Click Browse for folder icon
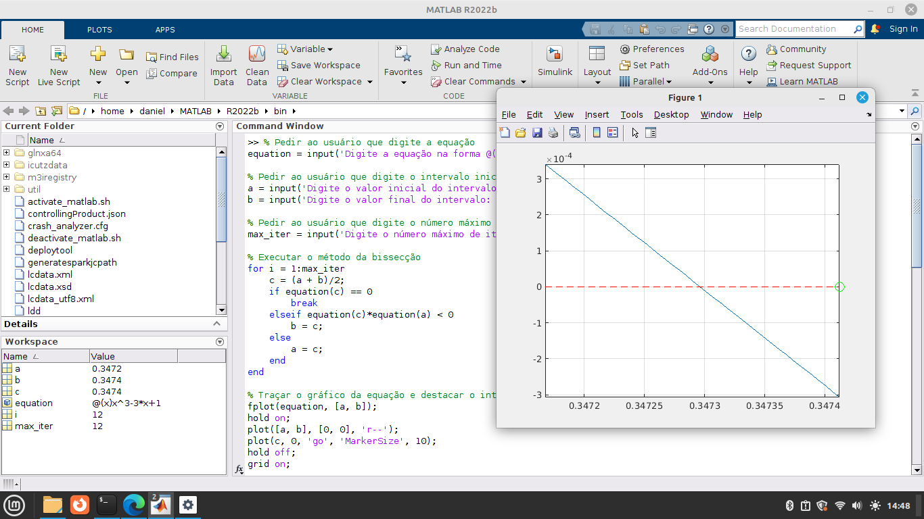924x519 pixels. pos(57,111)
